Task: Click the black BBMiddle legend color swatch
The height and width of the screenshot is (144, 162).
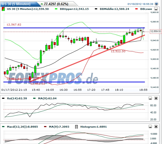Action: (x=96, y=9)
